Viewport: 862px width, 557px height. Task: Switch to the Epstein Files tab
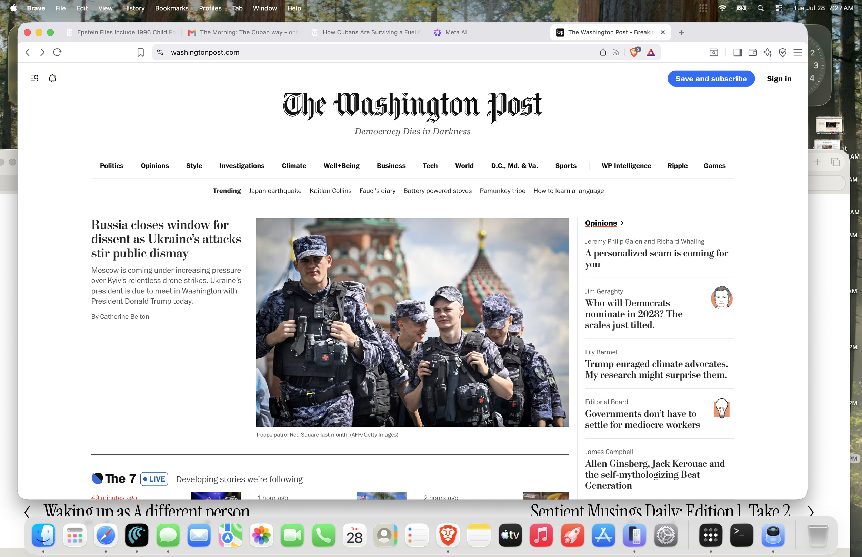click(121, 32)
